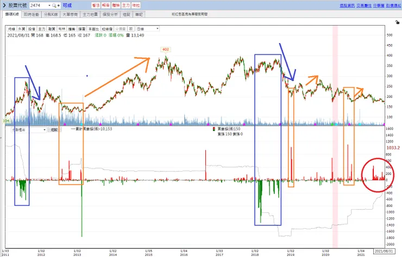Click the 可成 stock name

67,5
